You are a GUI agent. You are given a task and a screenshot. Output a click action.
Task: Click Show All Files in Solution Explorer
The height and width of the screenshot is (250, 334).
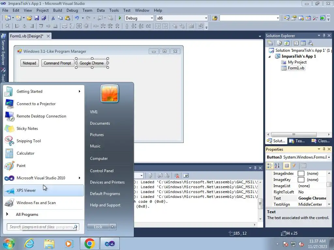point(280,43)
